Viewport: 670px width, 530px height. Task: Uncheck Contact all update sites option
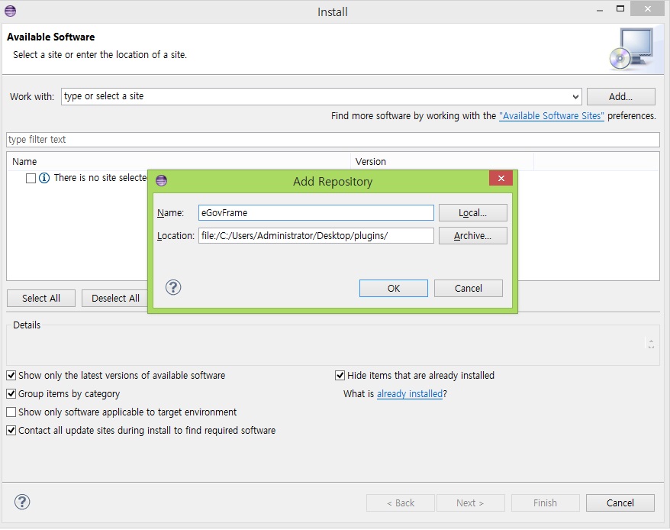click(11, 431)
